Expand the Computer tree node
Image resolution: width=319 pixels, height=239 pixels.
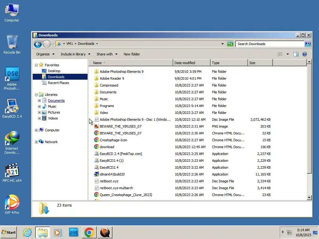pos(36,130)
